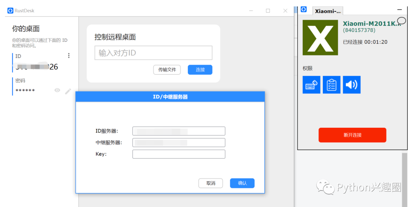Toggle clipboard permission icon
415x207 pixels.
pyautogui.click(x=332, y=85)
